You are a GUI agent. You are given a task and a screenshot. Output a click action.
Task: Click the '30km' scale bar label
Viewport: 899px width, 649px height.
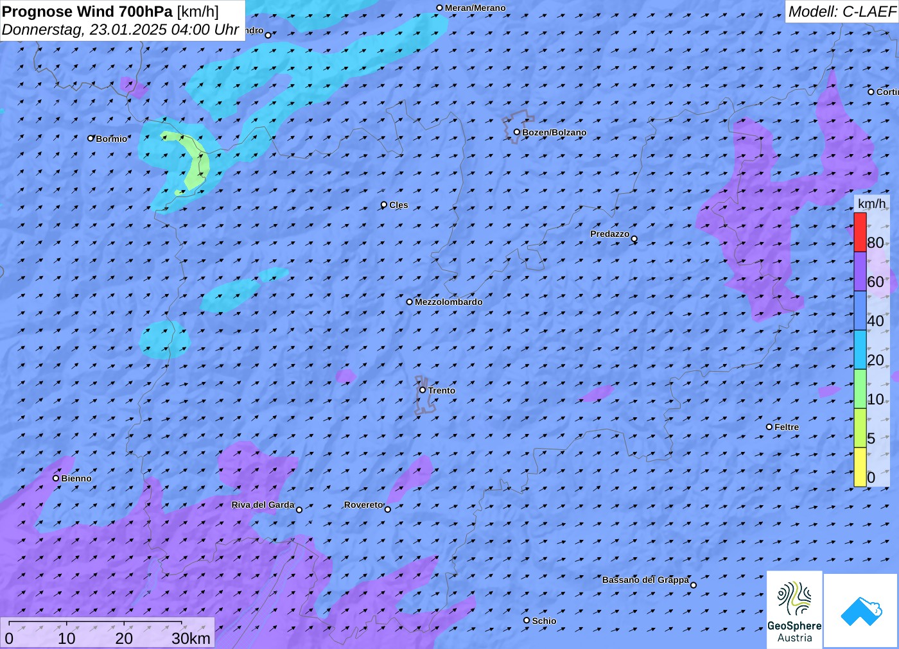[191, 638]
